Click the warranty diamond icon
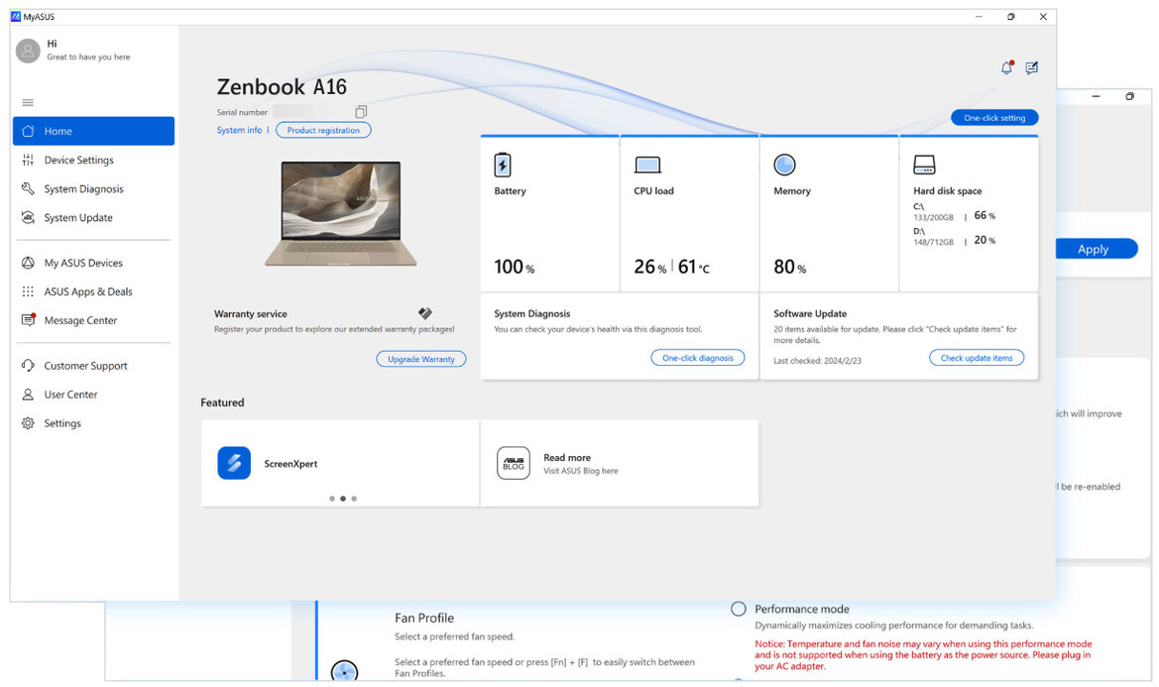The height and width of the screenshot is (687, 1159). click(x=425, y=313)
